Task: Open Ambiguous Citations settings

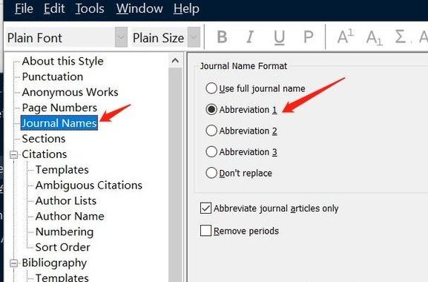Action: 89,185
